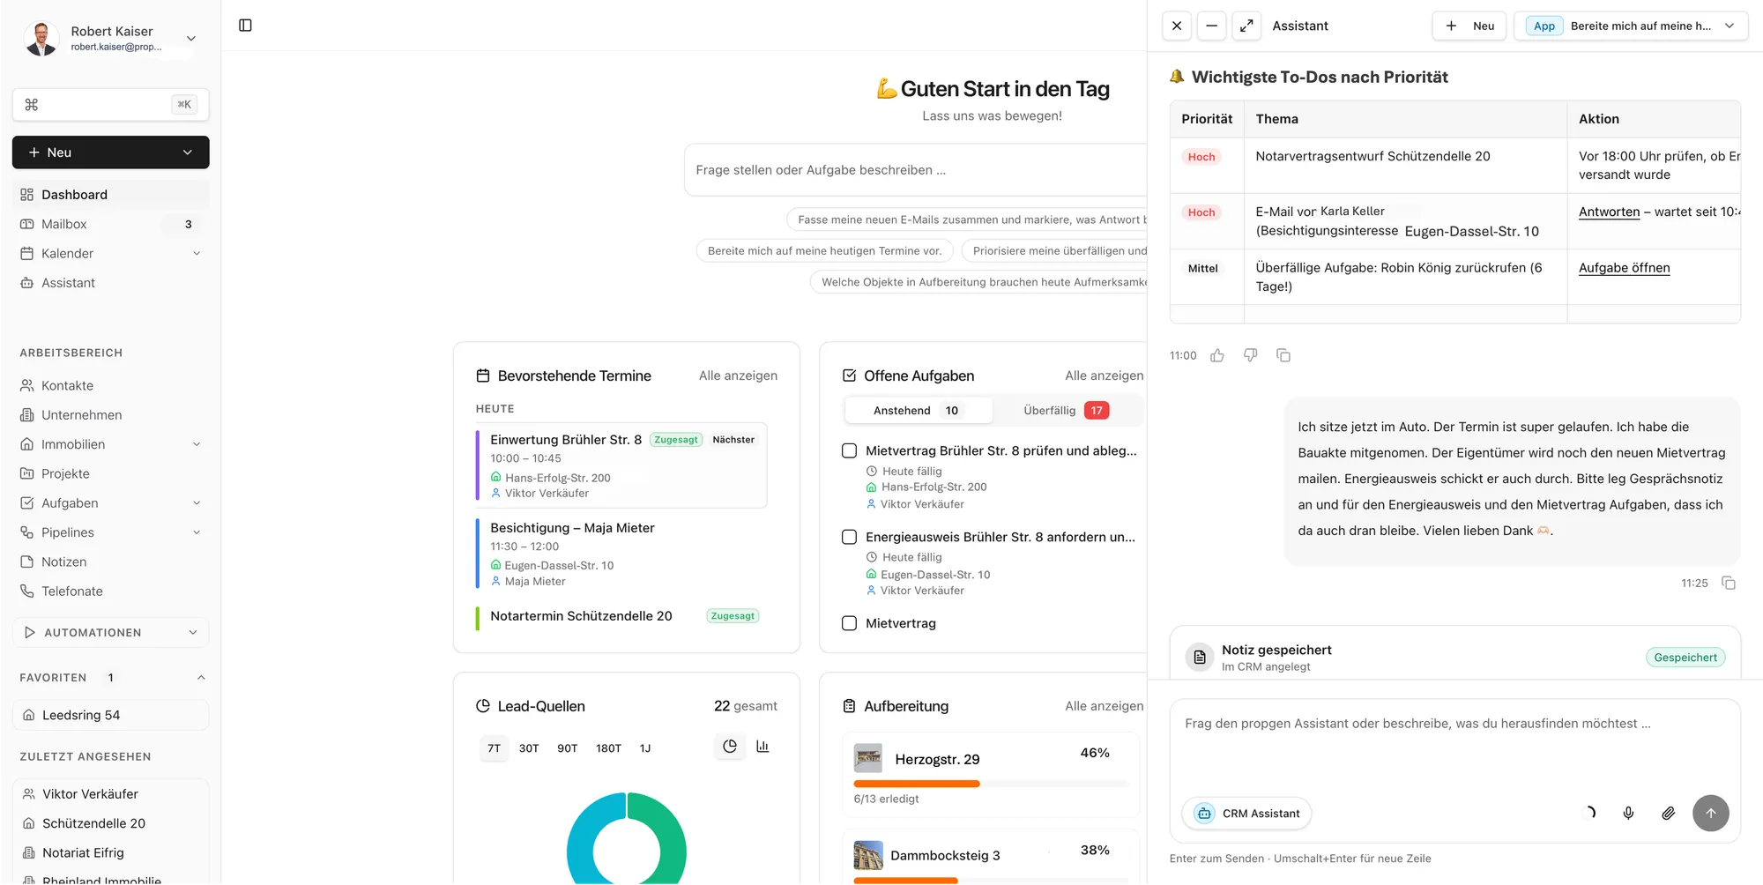1763x885 pixels.
Task: Copy the 11:25 user message
Action: 1729,583
